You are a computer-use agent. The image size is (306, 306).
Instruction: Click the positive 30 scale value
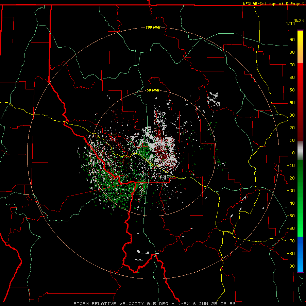pyautogui.click(x=292, y=115)
